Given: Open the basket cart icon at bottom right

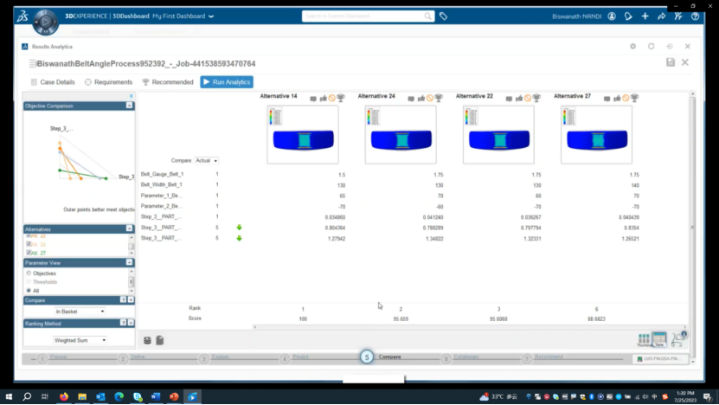Looking at the screenshot, I should pyautogui.click(x=678, y=339).
